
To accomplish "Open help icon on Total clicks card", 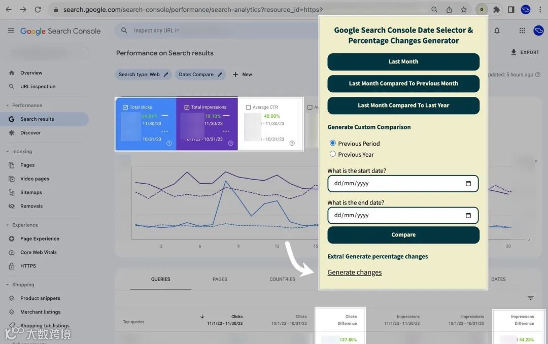I will point(169,143).
